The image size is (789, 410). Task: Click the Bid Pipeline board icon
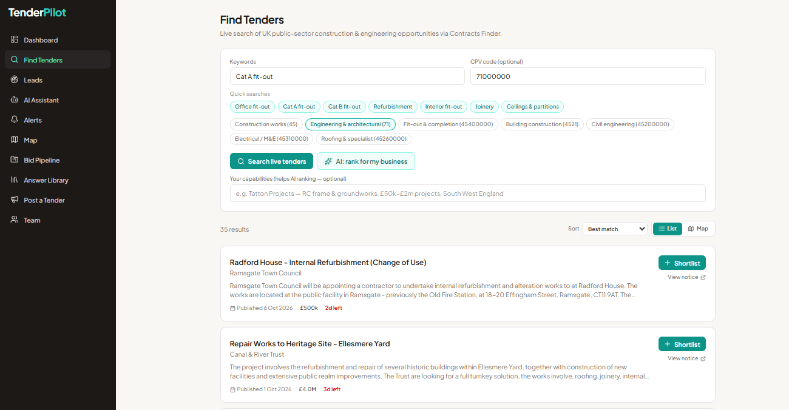[x=15, y=160]
